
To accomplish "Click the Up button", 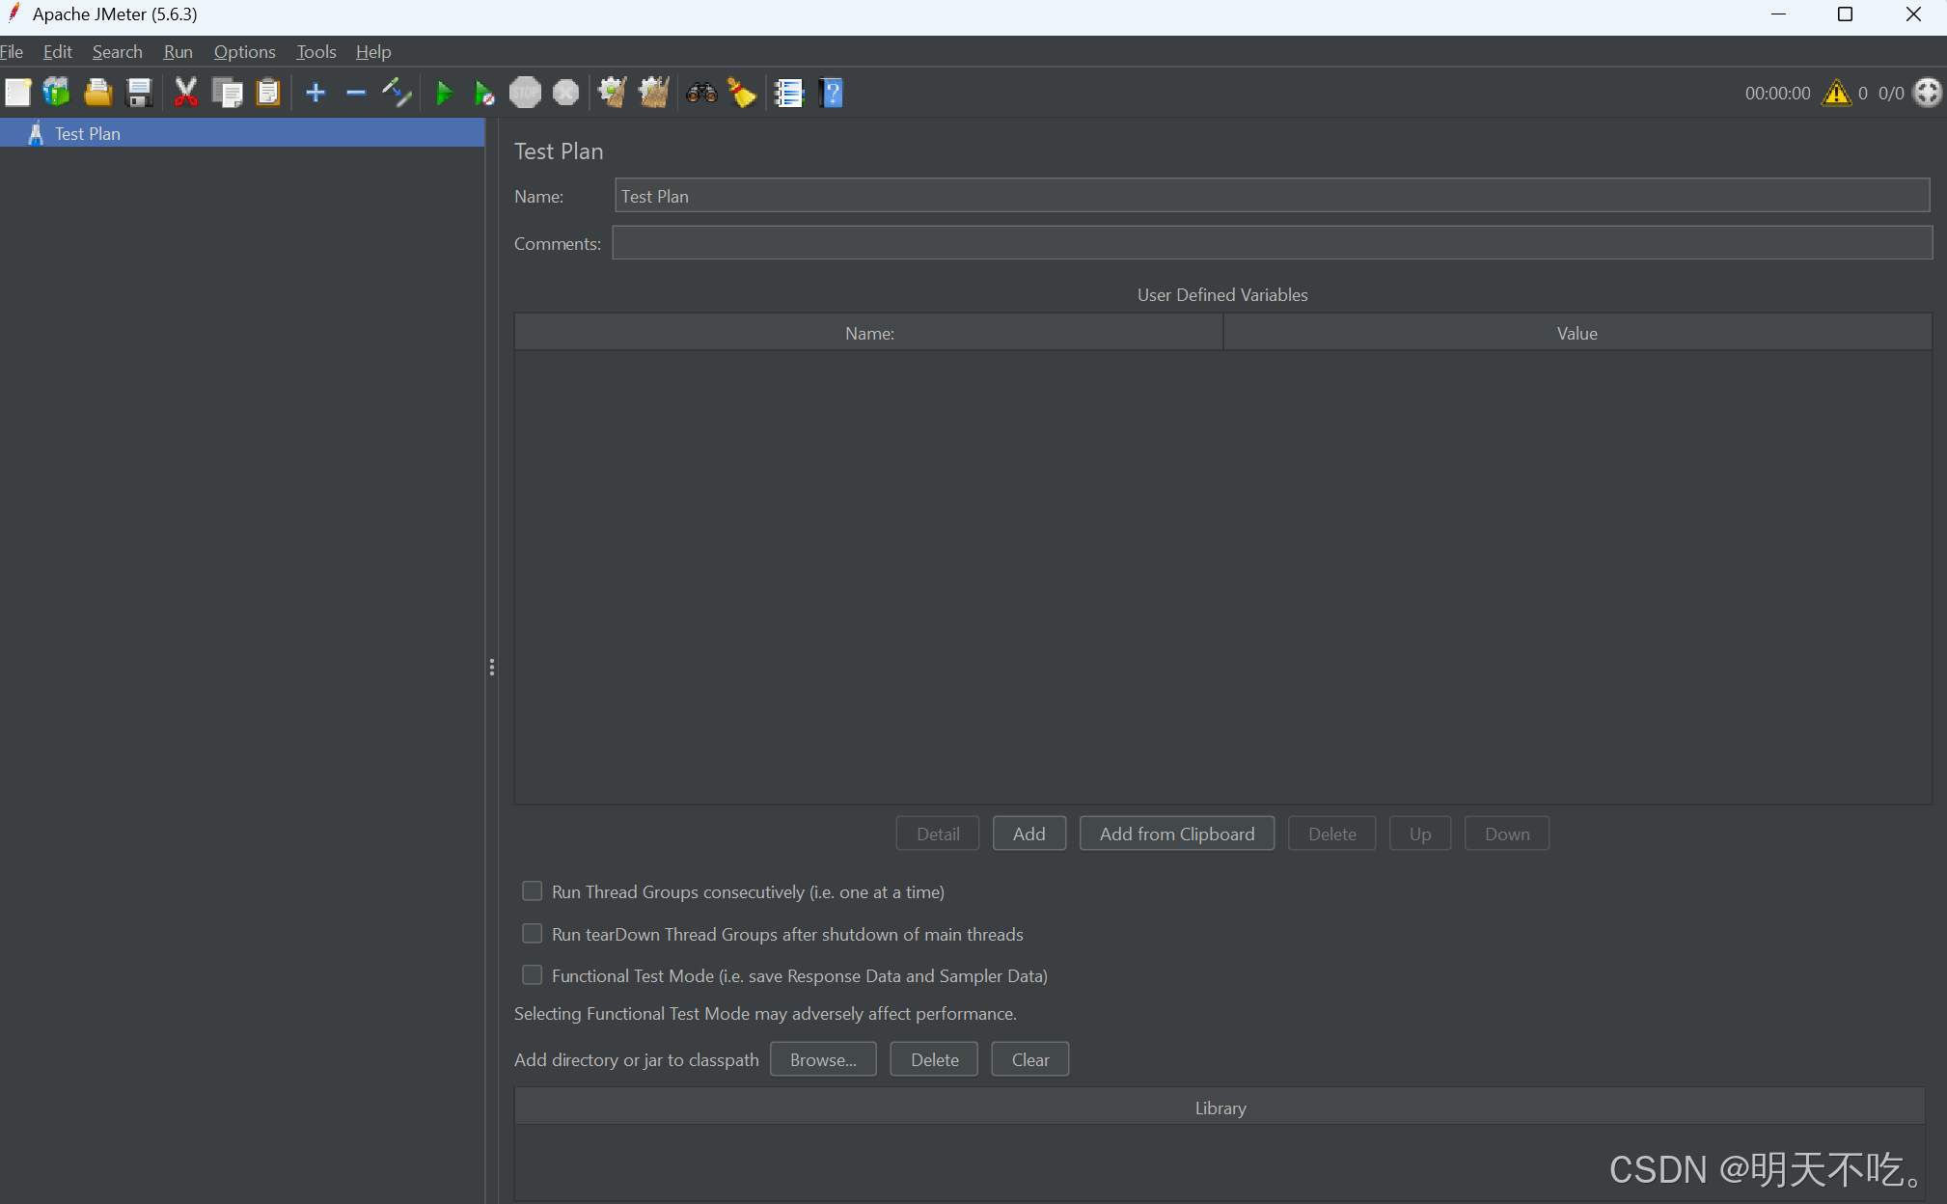I will click(x=1420, y=834).
